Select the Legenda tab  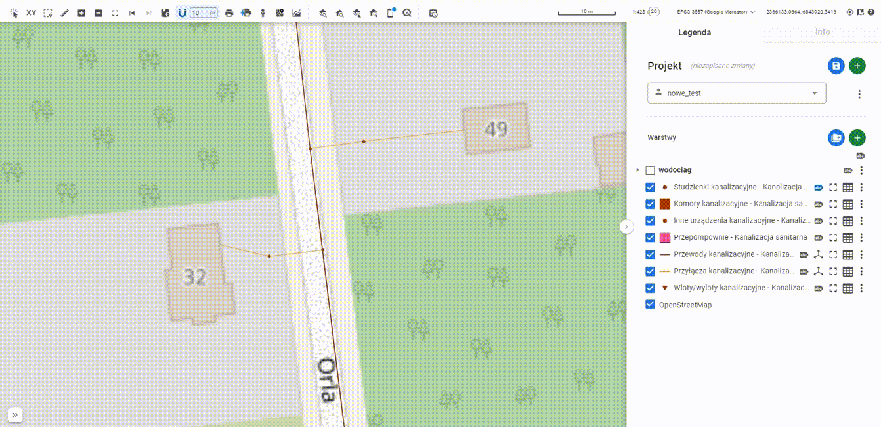click(695, 32)
